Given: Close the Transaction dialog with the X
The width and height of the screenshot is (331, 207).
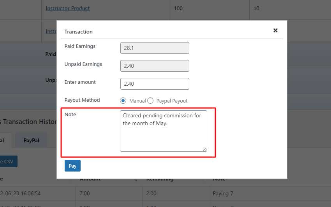Looking at the screenshot, I should (275, 30).
